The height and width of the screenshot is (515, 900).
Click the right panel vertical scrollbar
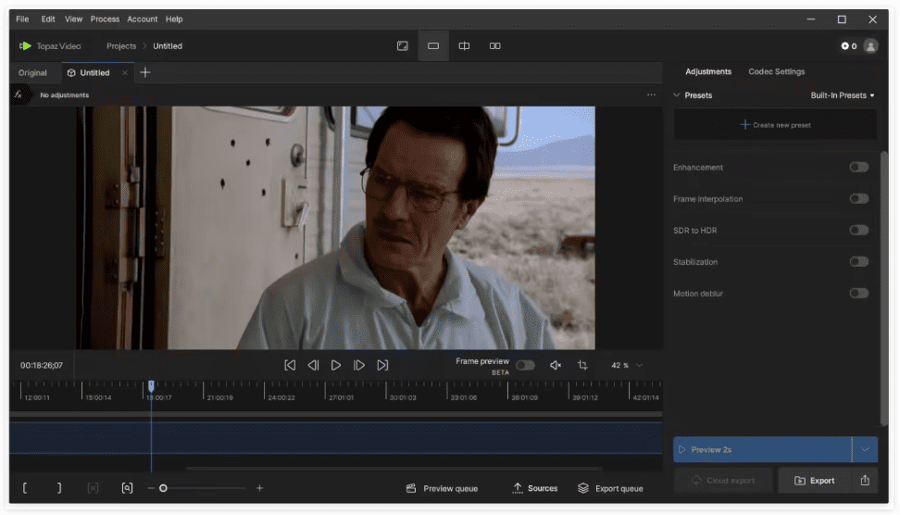pyautogui.click(x=884, y=289)
